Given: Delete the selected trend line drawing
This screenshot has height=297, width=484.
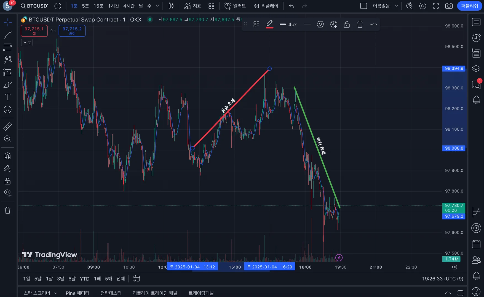Looking at the screenshot, I should point(360,24).
